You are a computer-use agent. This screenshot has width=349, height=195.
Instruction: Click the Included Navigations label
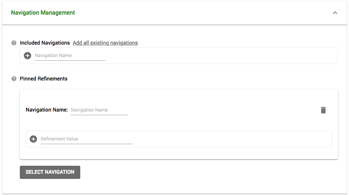45,43
